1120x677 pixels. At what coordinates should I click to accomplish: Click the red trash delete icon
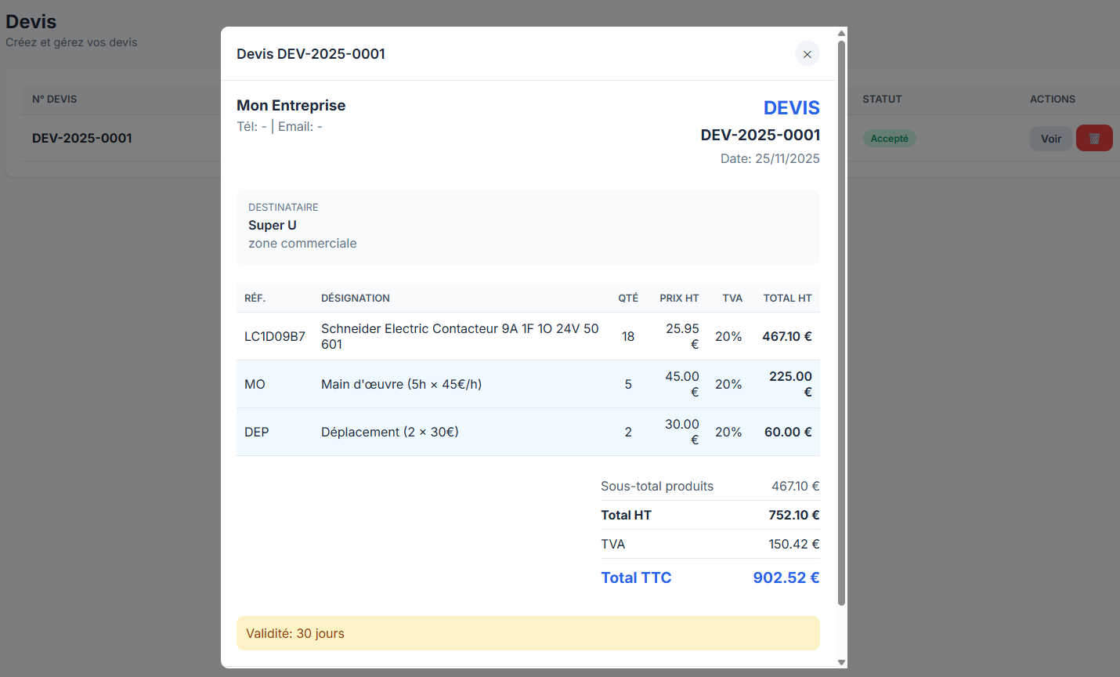(1094, 139)
